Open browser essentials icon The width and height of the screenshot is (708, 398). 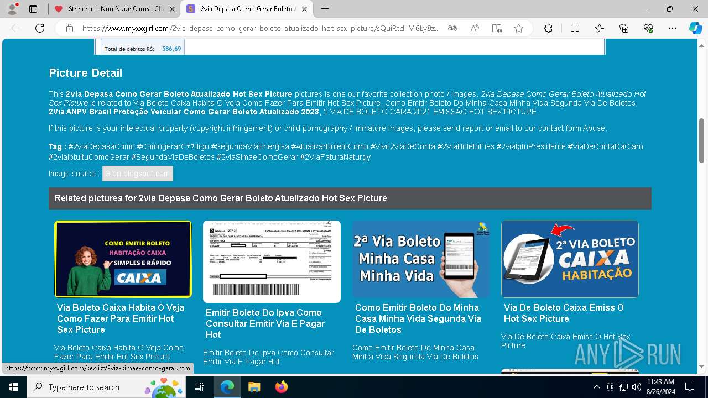(x=648, y=28)
